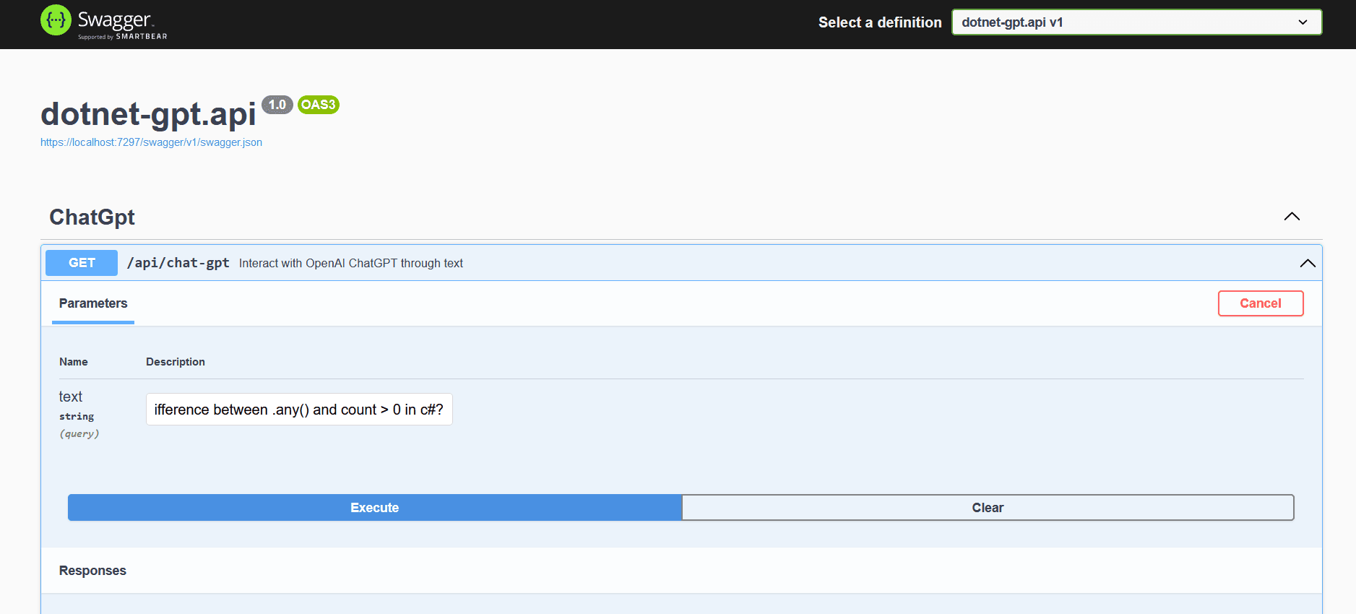The width and height of the screenshot is (1356, 614).
Task: Click the dotnet-gpt.api title
Action: 148,114
